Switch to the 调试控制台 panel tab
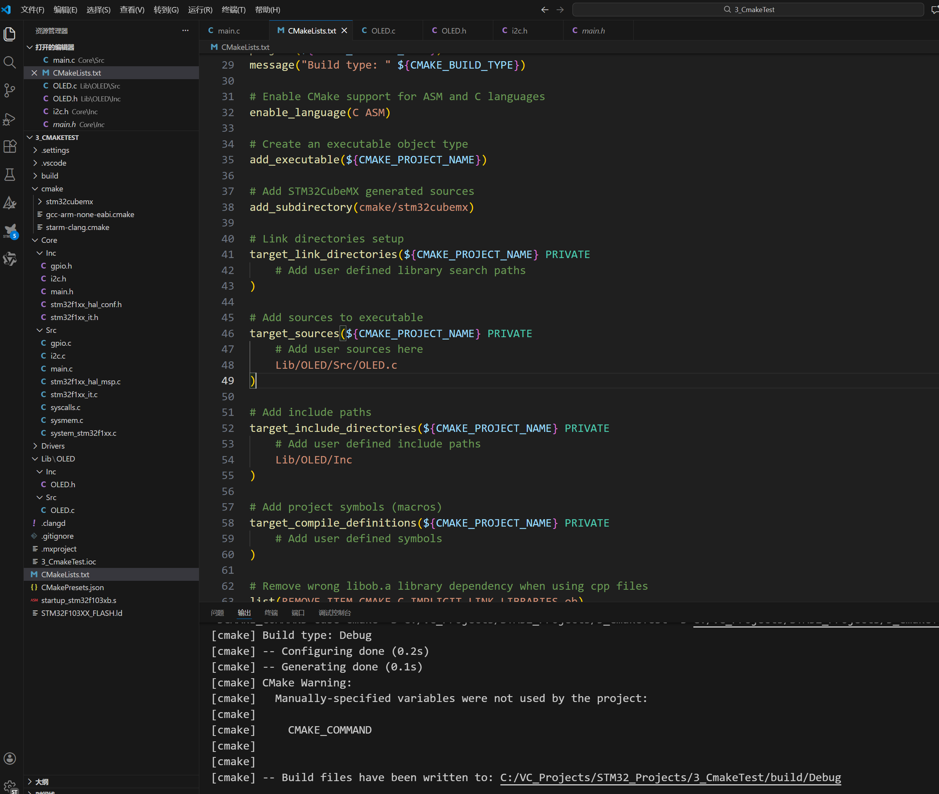Screen dimensions: 939x794 [335, 613]
